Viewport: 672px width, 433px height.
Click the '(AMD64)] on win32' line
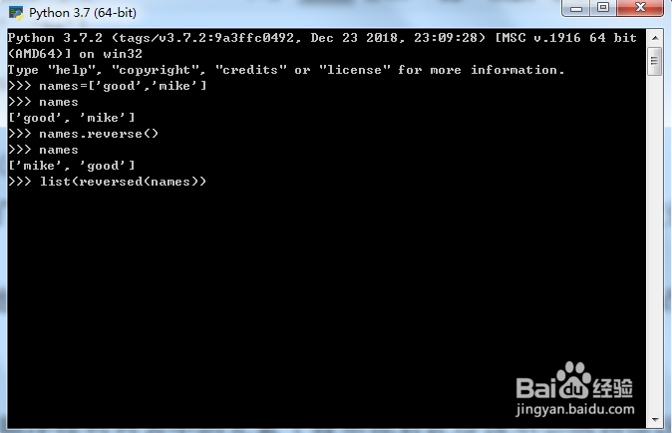click(75, 54)
